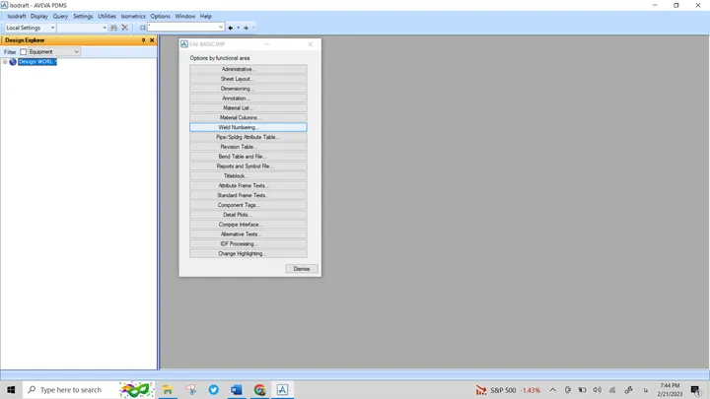
Task: Open File Explorer from the taskbar
Action: (x=168, y=389)
